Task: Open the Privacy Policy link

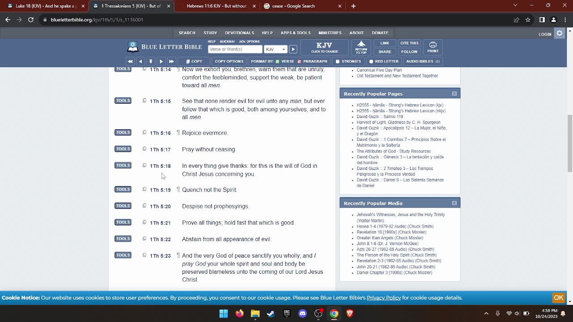Action: [x=384, y=298]
